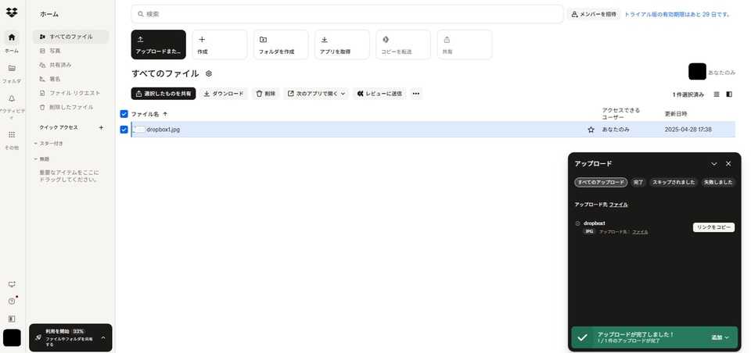The height and width of the screenshot is (353, 751).
Task: Star the dropbox1.jpg file
Action: 591,130
